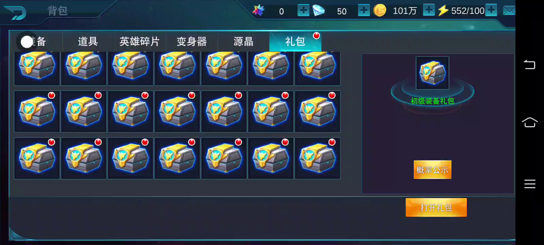Open the 礼包 tab
The image size is (544, 245).
(295, 42)
